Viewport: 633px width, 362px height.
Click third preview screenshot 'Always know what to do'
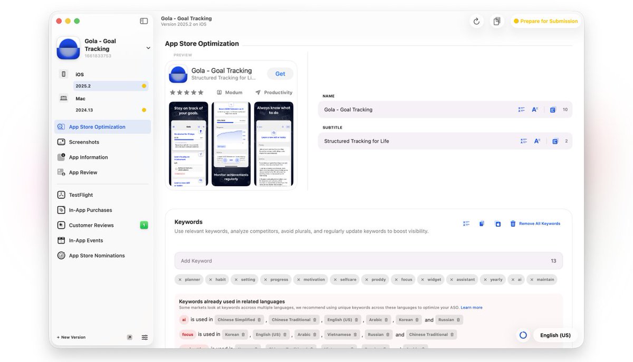click(274, 144)
